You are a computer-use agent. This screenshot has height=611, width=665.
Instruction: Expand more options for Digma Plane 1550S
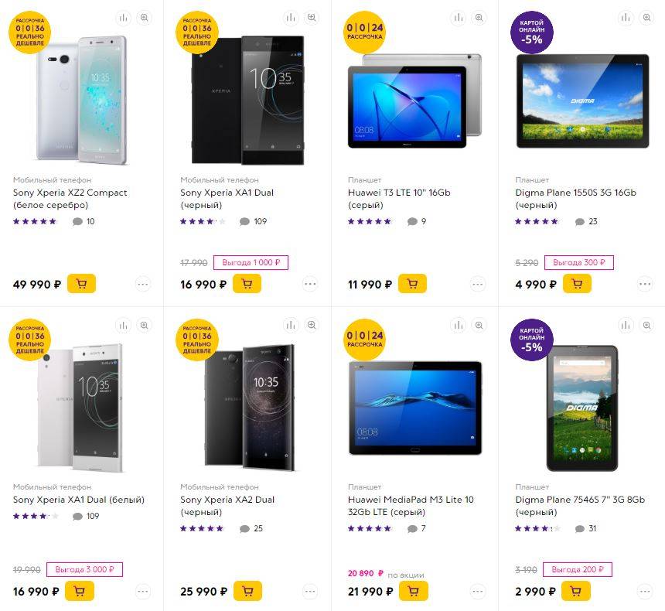pos(645,284)
